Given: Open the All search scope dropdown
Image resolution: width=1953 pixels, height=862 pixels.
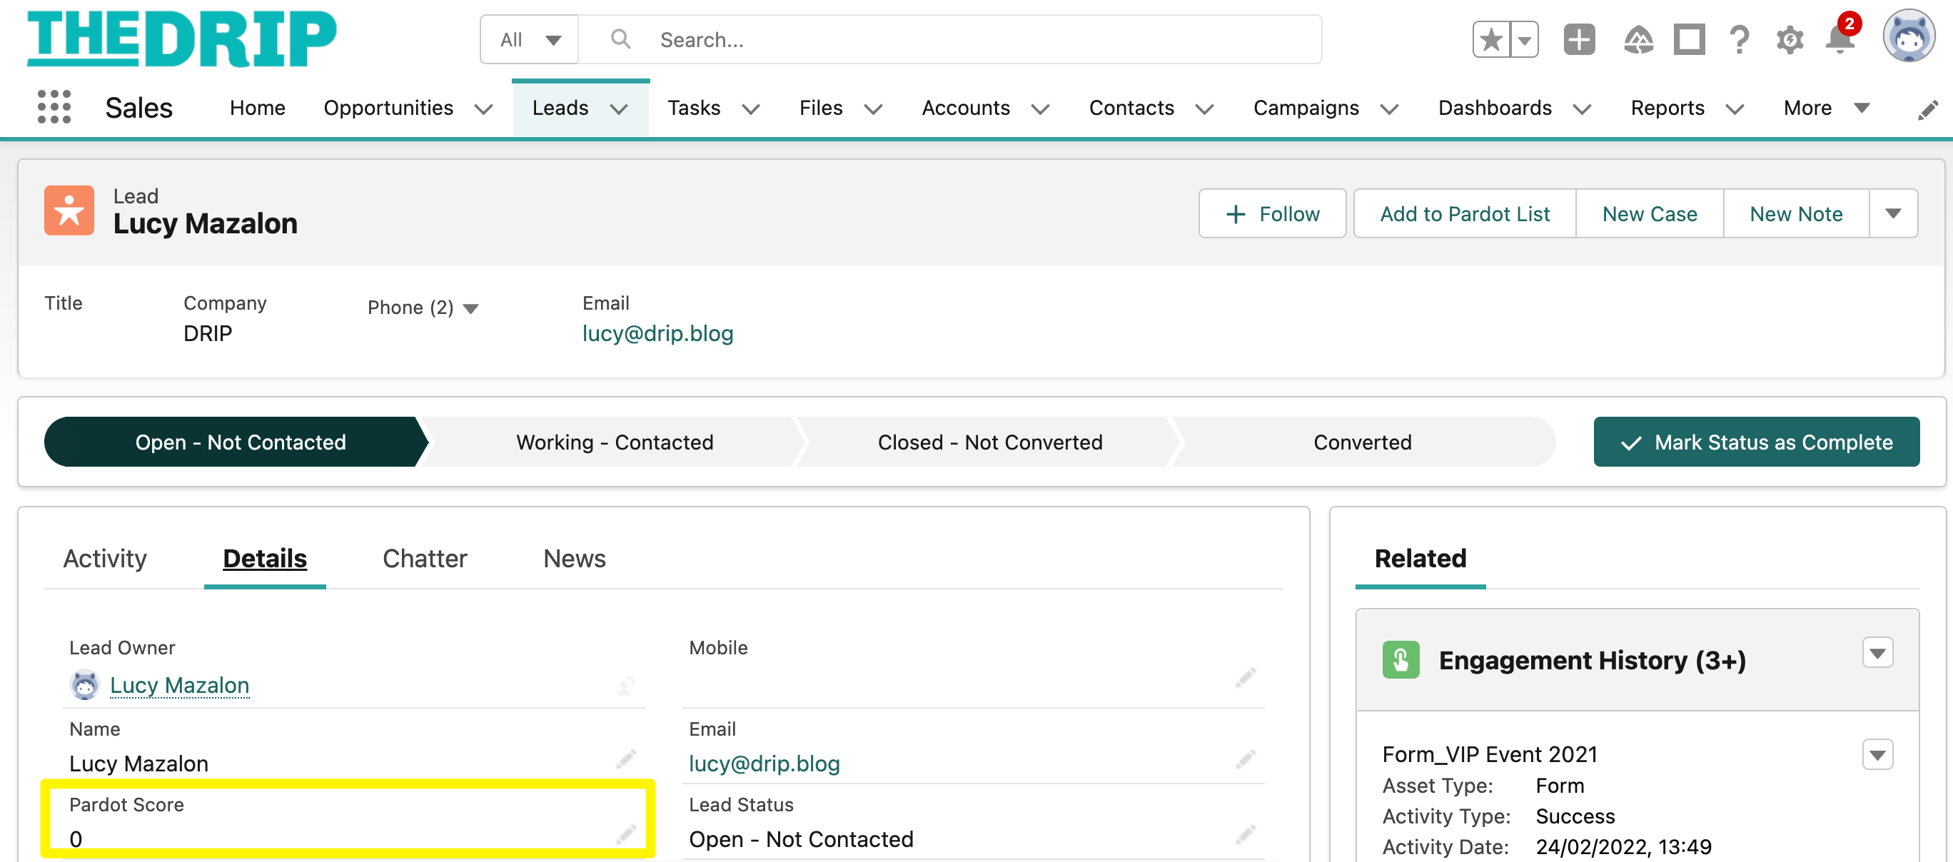Looking at the screenshot, I should pyautogui.click(x=530, y=39).
